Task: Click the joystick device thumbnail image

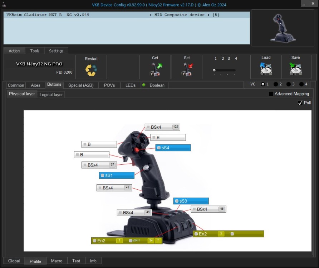Action: point(283,28)
